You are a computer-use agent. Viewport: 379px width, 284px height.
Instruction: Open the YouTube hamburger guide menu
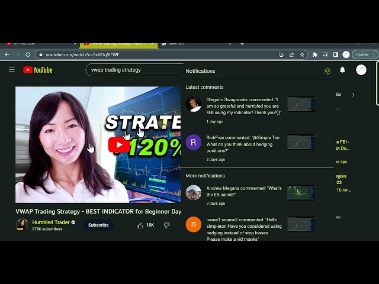11,70
